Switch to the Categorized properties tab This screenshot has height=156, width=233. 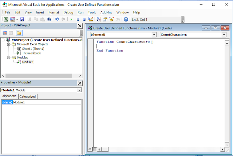click(x=28, y=97)
